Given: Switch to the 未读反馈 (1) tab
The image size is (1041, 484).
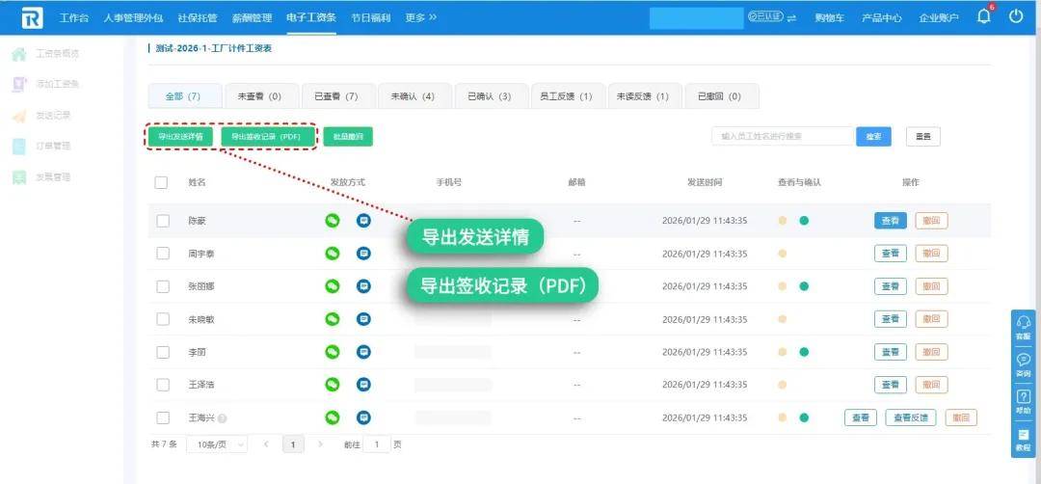Looking at the screenshot, I should tap(643, 96).
